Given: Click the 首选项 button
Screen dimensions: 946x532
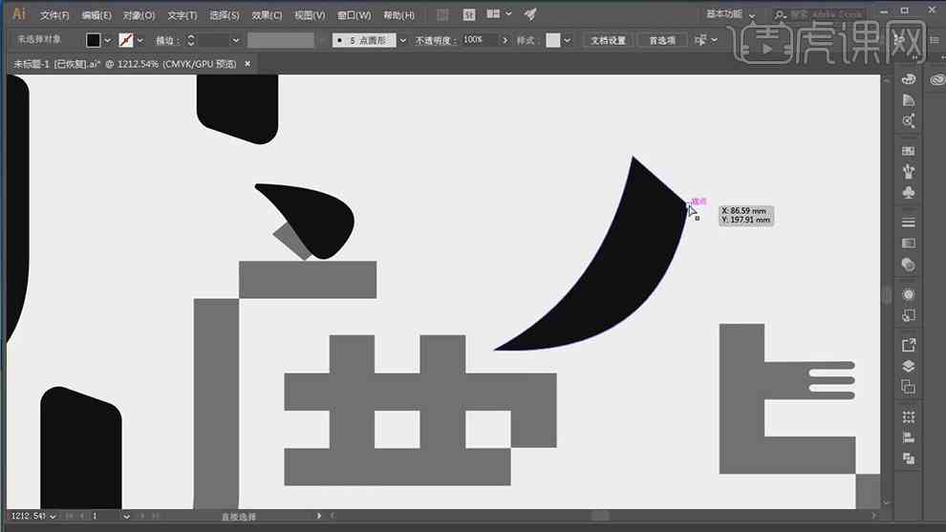Looking at the screenshot, I should (662, 40).
